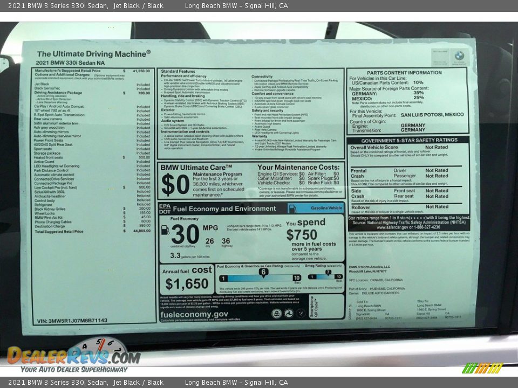Viewport: 518px width, 388px height.
Task: Click 'VPC Location: OXNARD, CALIFORNIA' line
Action: 376,280
